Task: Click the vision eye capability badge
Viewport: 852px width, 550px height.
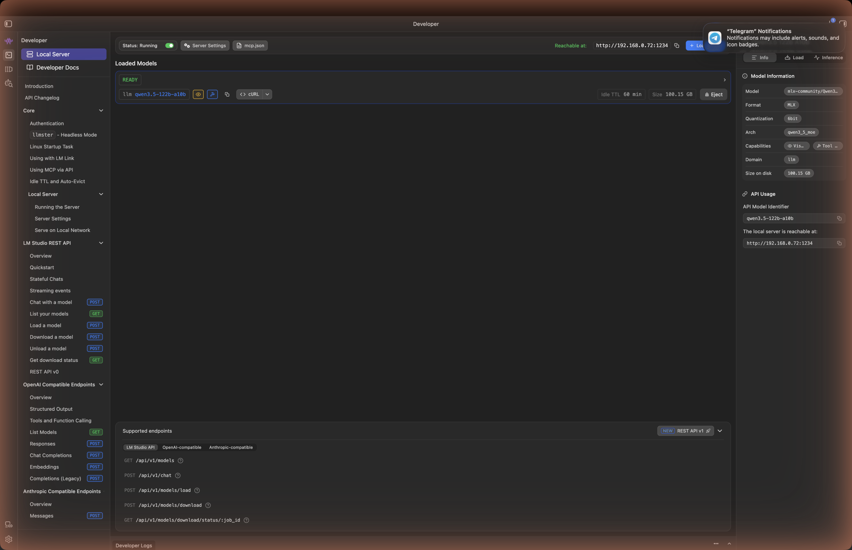Action: (x=198, y=94)
